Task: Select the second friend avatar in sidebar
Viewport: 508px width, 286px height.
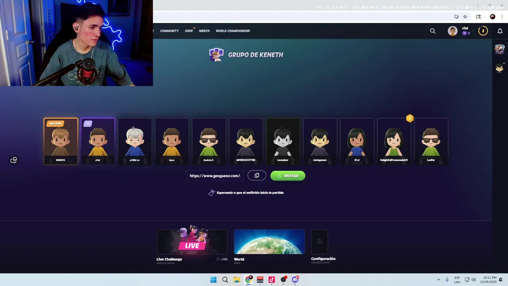Action: coord(499,68)
